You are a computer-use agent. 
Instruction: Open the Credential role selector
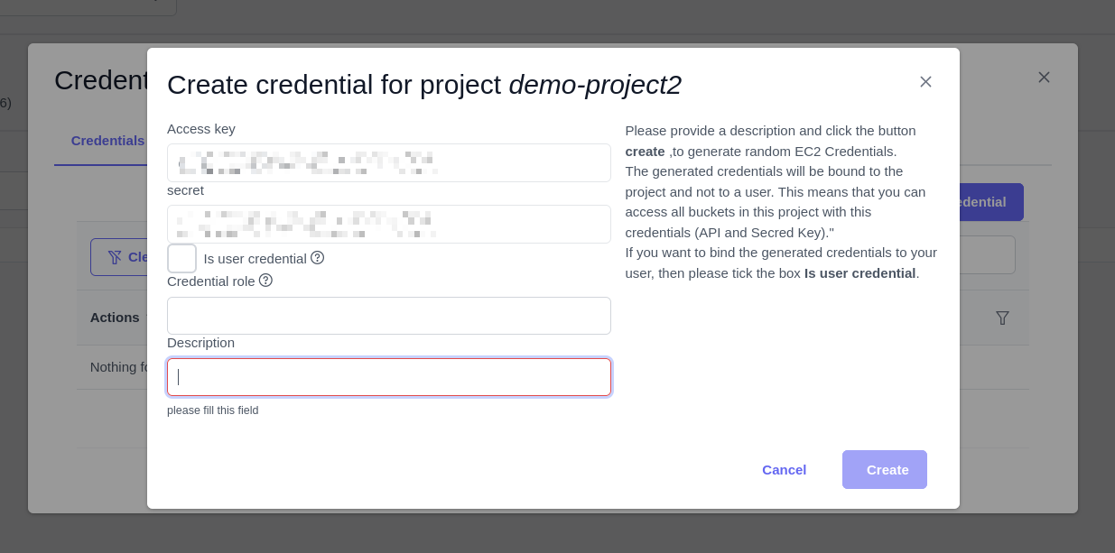[x=388, y=316]
